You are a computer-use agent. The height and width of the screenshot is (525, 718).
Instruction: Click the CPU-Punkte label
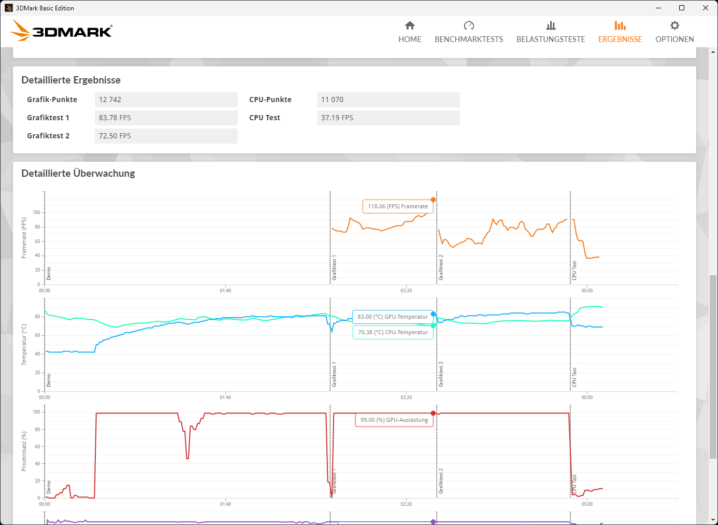pyautogui.click(x=270, y=100)
